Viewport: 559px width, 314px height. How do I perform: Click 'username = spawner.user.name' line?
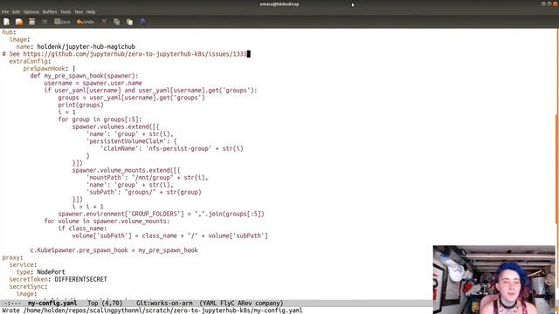click(x=93, y=83)
